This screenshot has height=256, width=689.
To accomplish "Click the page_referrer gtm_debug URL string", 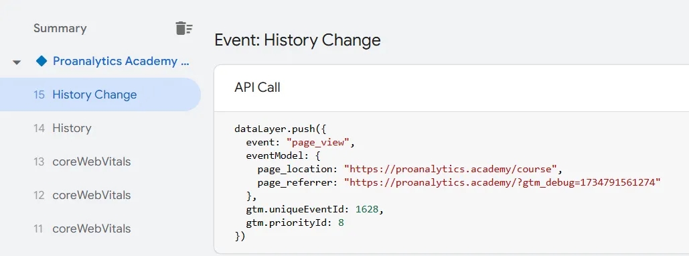I will [503, 182].
